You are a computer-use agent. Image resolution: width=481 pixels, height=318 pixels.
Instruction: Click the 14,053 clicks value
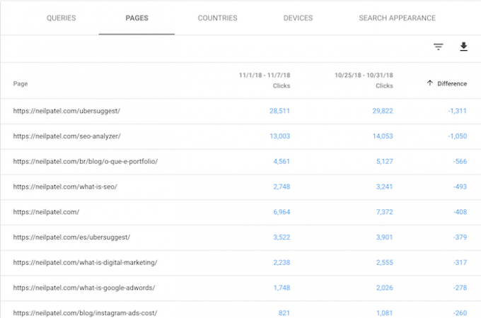click(383, 136)
